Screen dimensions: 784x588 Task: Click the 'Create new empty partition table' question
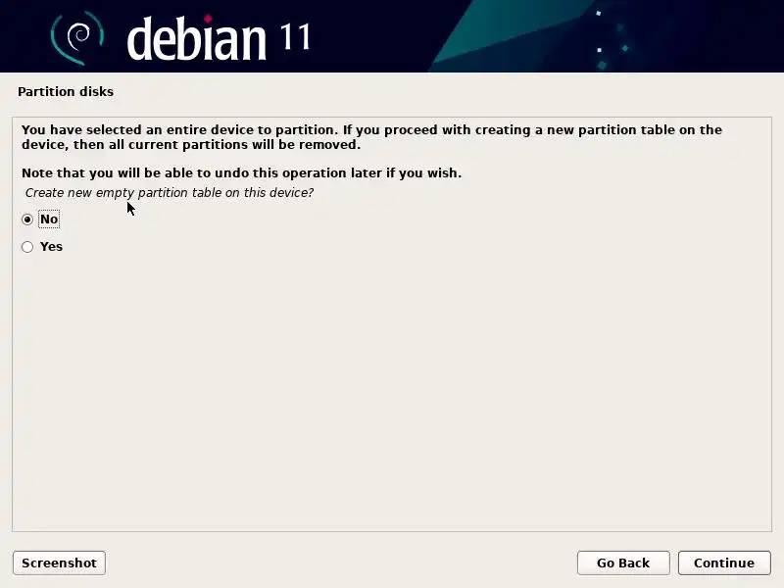tap(169, 193)
